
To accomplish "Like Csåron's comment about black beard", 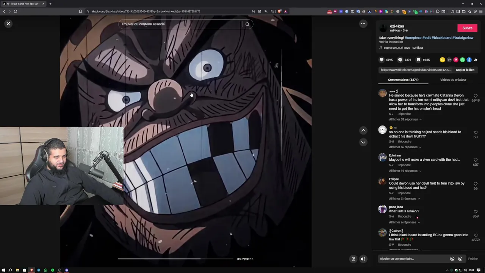I will point(476,235).
